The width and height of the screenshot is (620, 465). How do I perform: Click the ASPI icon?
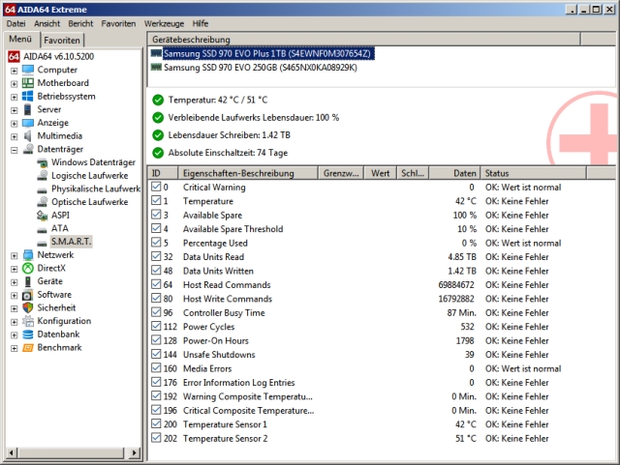[42, 216]
